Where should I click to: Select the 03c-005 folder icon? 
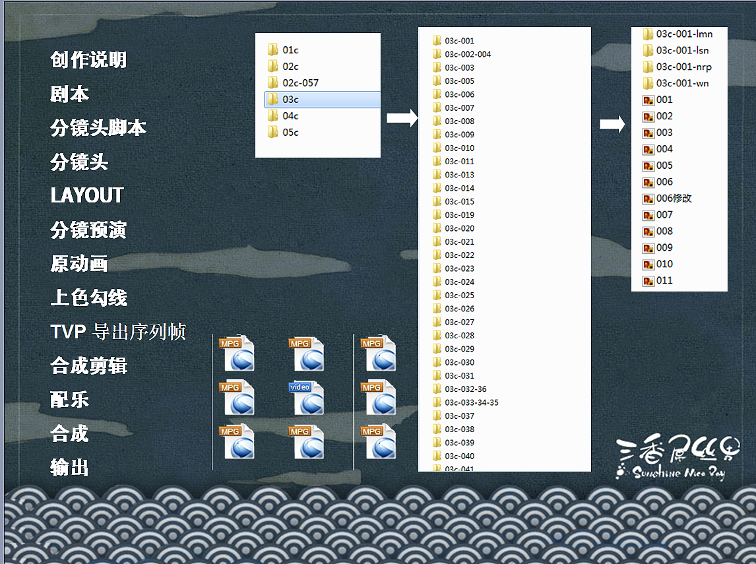[x=437, y=80]
